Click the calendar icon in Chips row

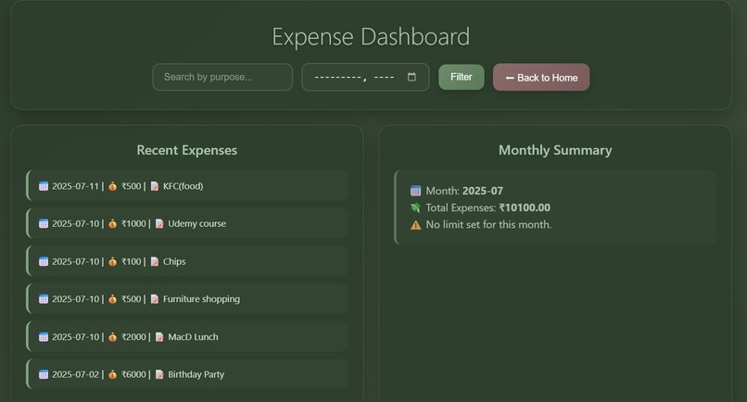44,261
